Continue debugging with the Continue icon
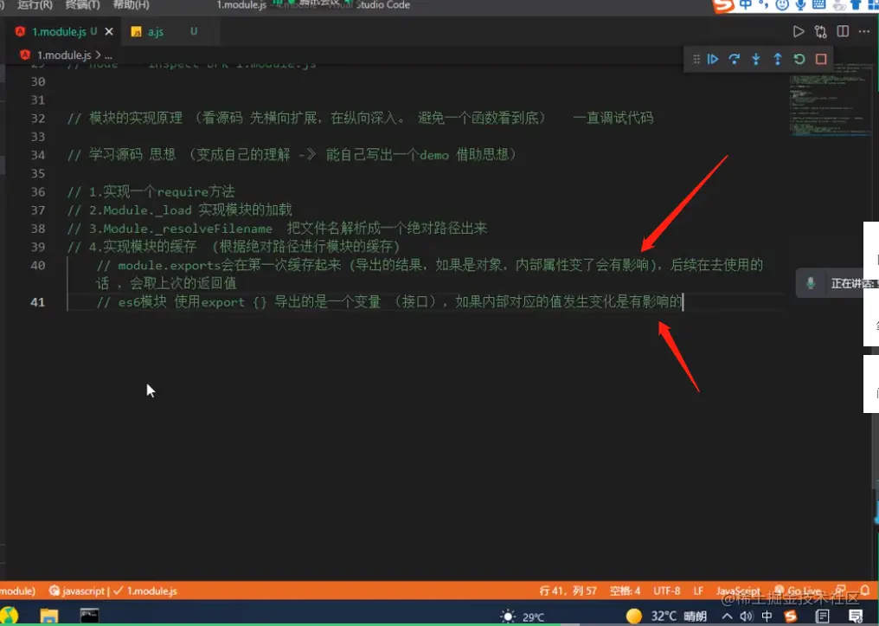The height and width of the screenshot is (626, 879). click(x=713, y=59)
